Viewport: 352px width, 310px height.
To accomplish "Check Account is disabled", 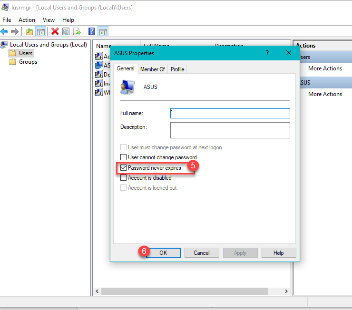I will (123, 178).
